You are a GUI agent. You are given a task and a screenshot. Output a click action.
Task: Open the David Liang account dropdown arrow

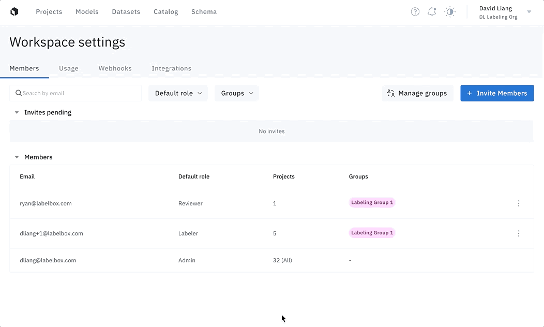coord(529,12)
